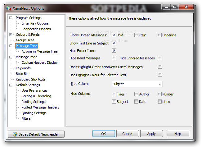Hide the Number column checkbox
202x148 pixels.
click(x=159, y=94)
